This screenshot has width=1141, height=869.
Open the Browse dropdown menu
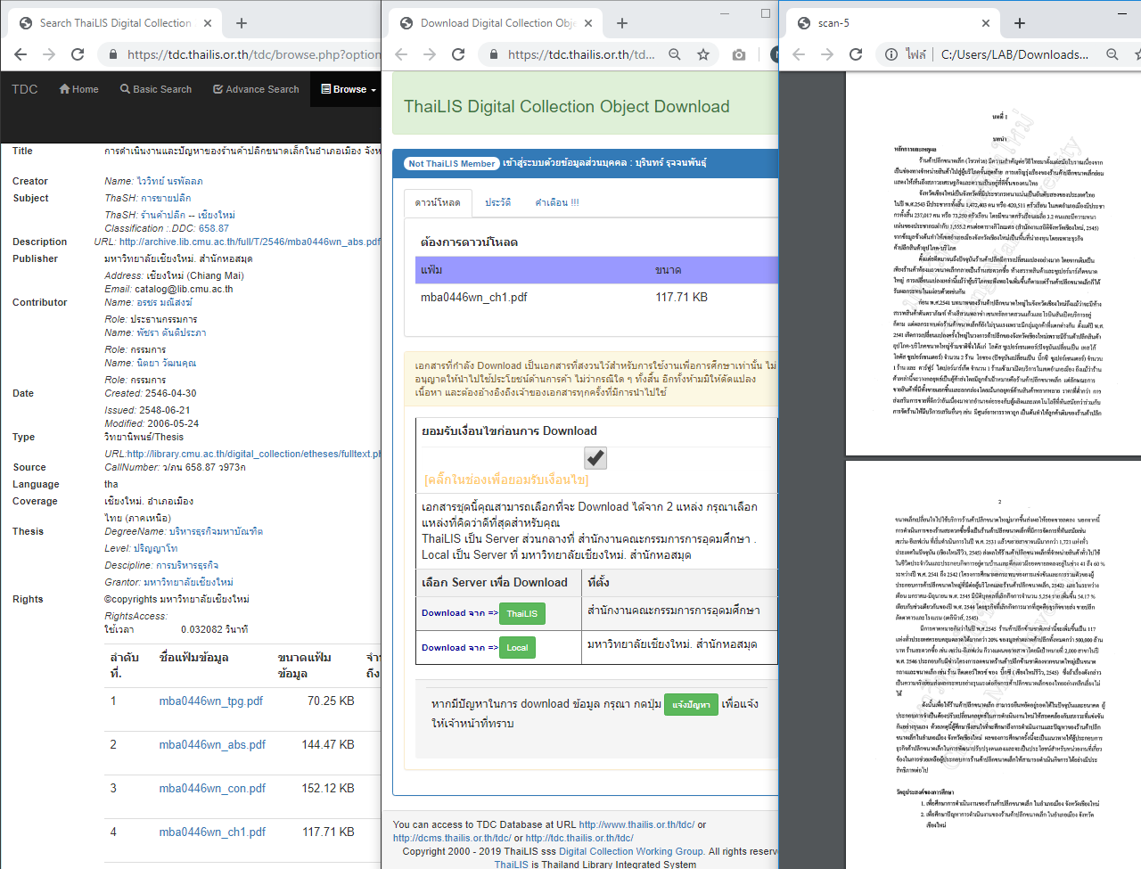[x=349, y=89]
